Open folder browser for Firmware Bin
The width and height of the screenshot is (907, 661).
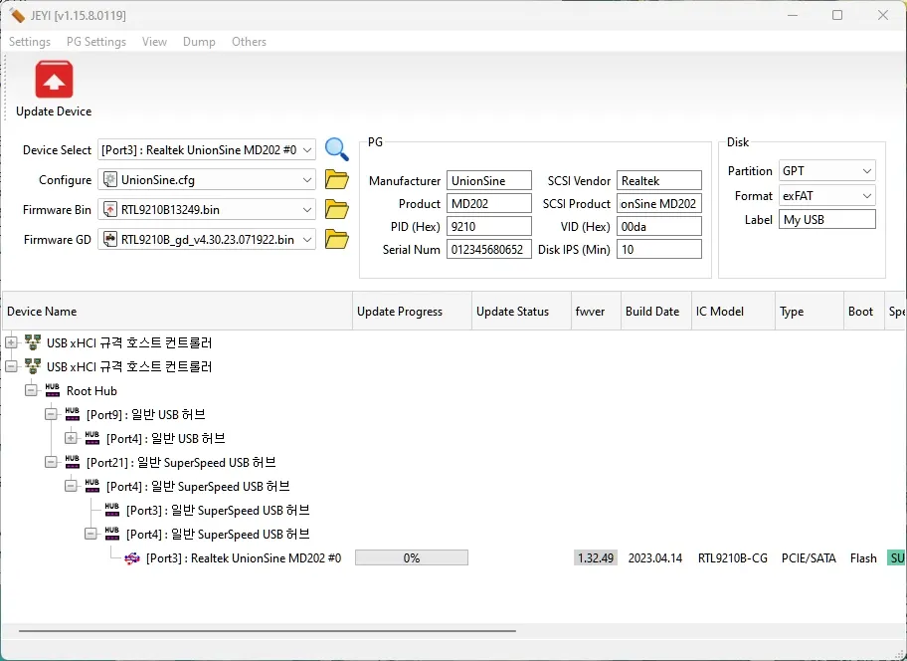[x=337, y=209]
